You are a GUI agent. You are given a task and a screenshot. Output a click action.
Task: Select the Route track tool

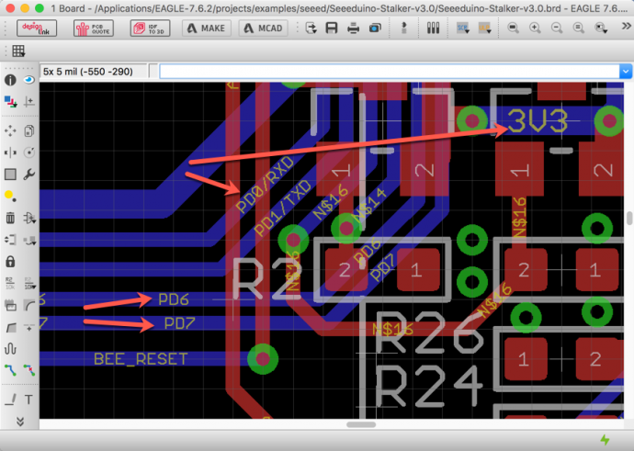[x=10, y=370]
